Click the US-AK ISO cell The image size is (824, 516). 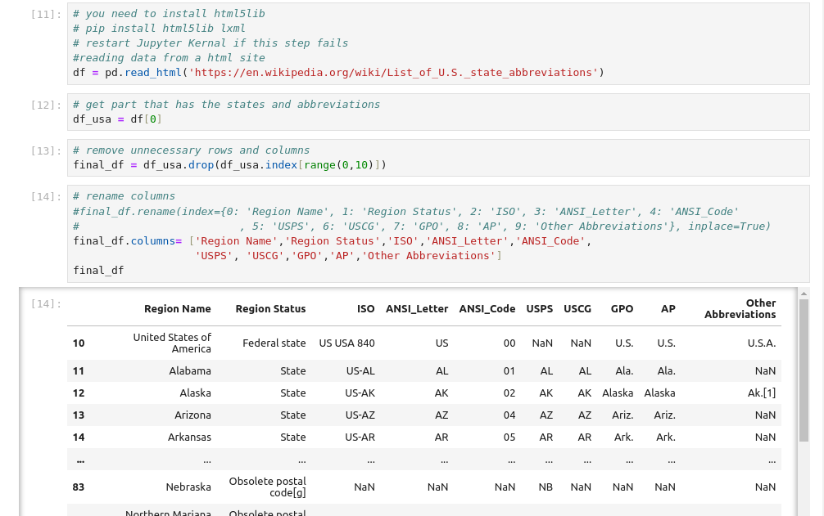[360, 393]
